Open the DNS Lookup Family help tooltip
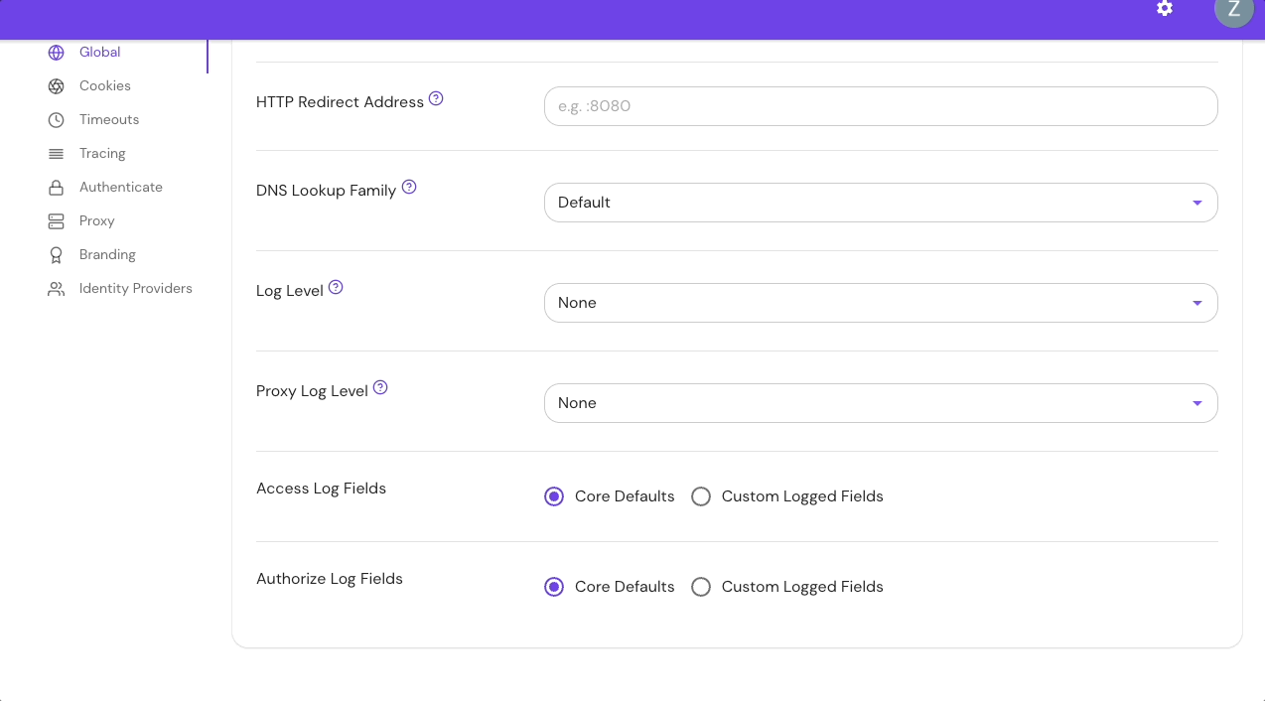The height and width of the screenshot is (701, 1265). pos(409,187)
